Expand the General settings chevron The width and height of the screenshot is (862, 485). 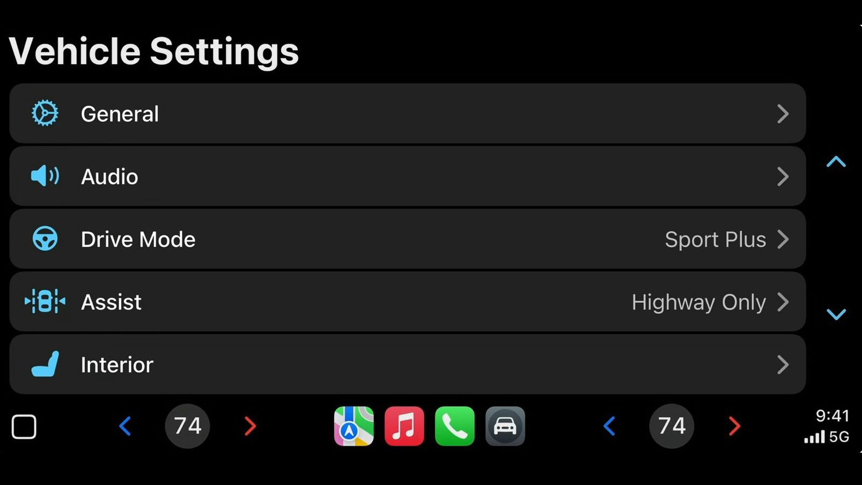783,114
